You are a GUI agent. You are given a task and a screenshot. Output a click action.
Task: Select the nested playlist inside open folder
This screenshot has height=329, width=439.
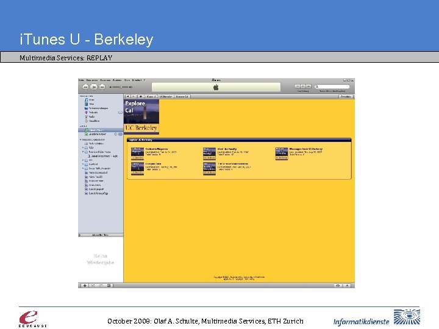[x=103, y=156]
